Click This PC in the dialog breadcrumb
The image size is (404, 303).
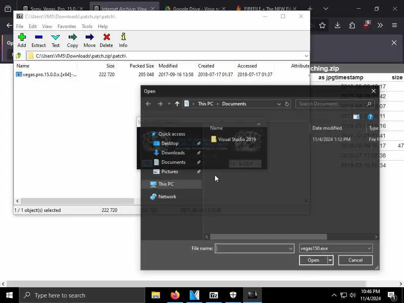(x=206, y=104)
